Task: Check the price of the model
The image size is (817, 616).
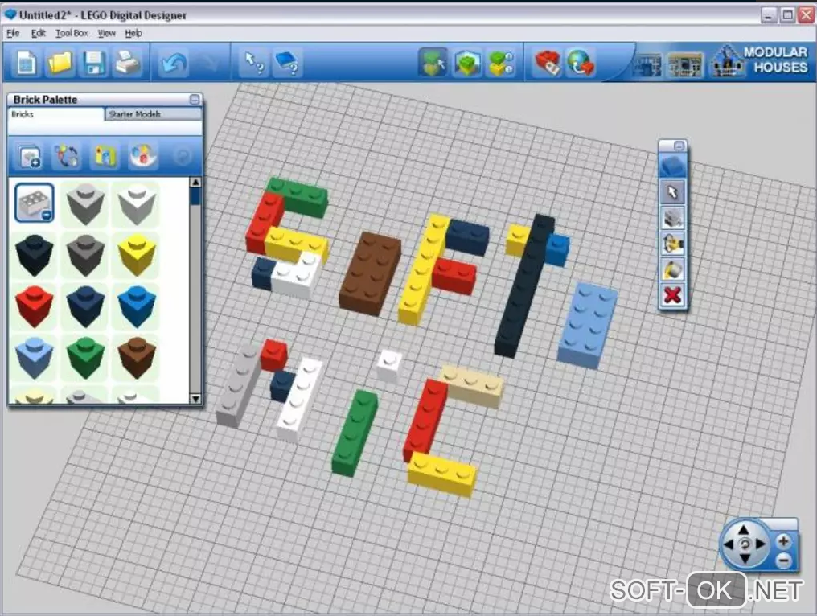Action: tap(547, 63)
